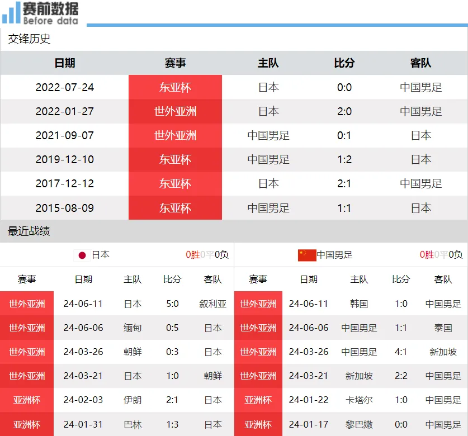Click the 赛前数据 Before data title
Screen dimensions: 468x436
click(x=51, y=13)
